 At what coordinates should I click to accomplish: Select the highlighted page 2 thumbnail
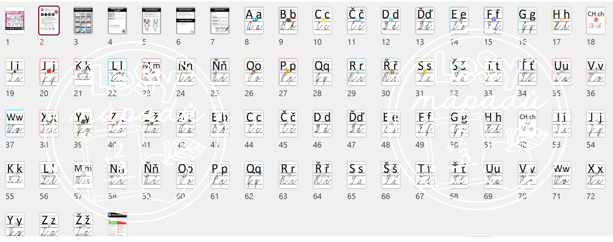point(49,21)
